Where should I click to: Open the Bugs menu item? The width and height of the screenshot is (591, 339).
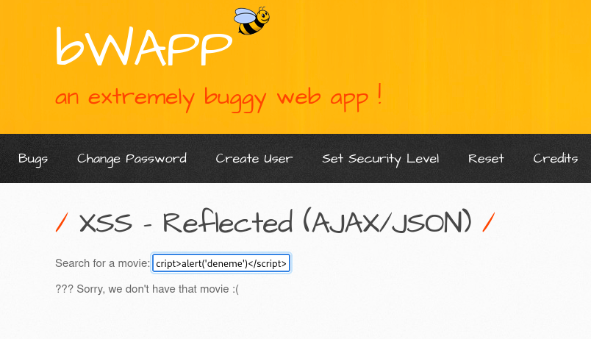click(33, 159)
